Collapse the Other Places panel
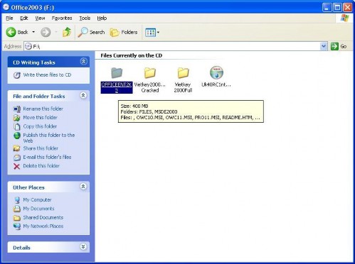The height and width of the screenshot is (264, 355). 83,187
